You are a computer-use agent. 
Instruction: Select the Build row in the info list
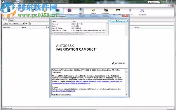point(79,26)
